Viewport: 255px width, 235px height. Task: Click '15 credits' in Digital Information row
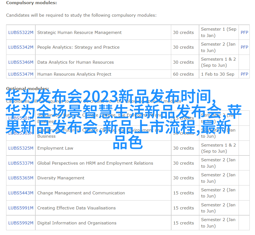(x=183, y=223)
